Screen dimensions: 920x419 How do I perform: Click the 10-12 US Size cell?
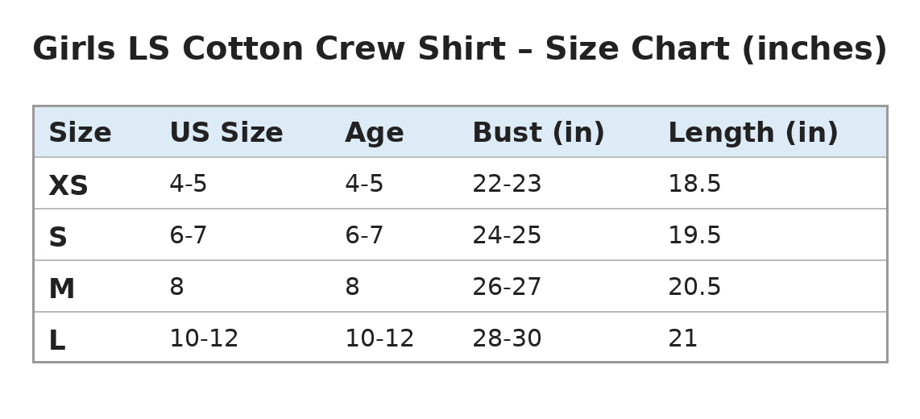tap(204, 339)
